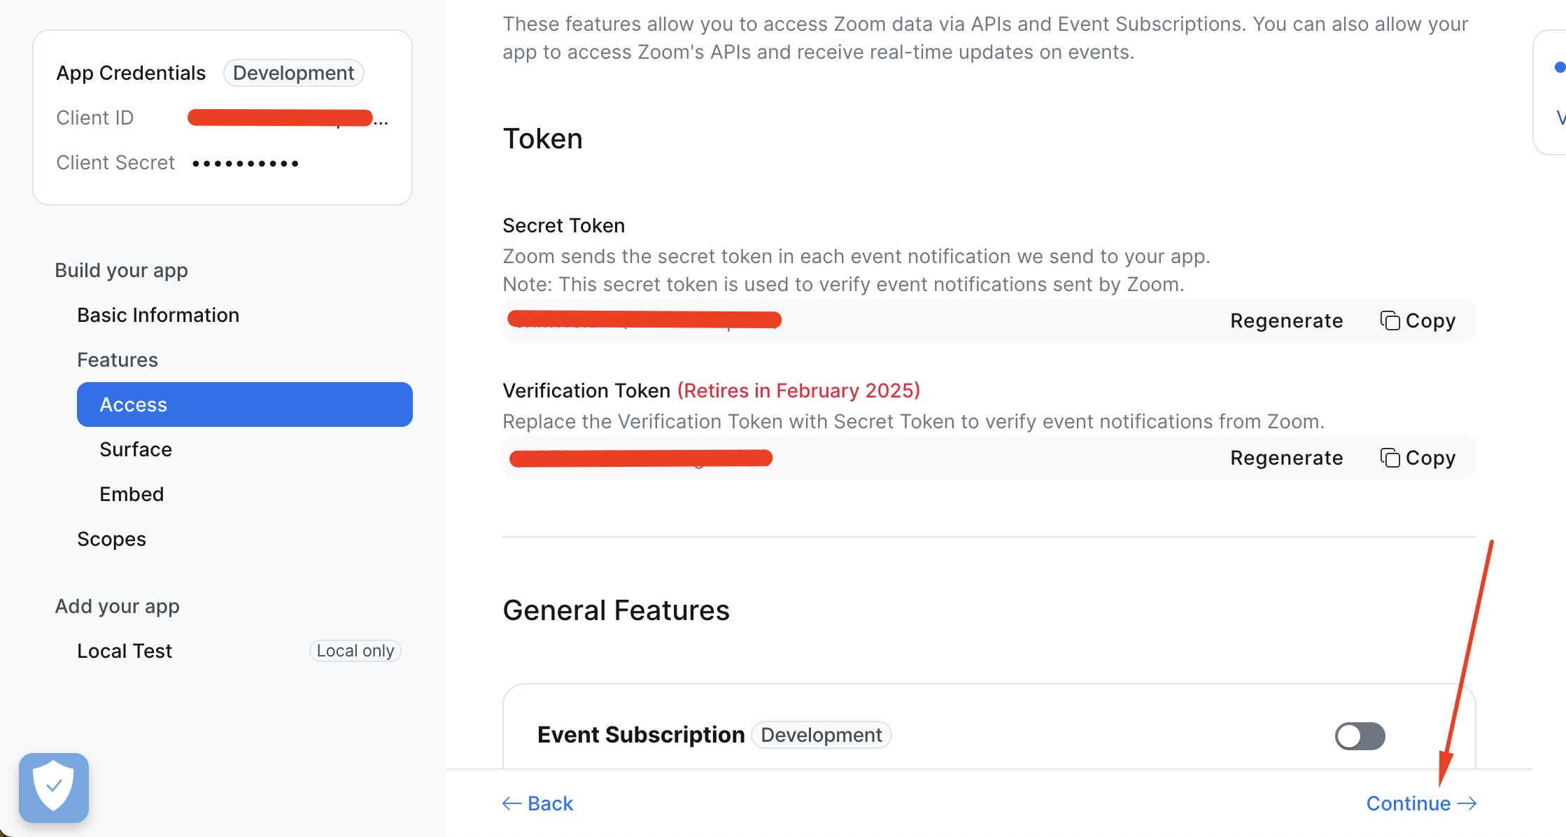1566x837 pixels.
Task: Click the redacted Client ID value
Action: tap(280, 118)
